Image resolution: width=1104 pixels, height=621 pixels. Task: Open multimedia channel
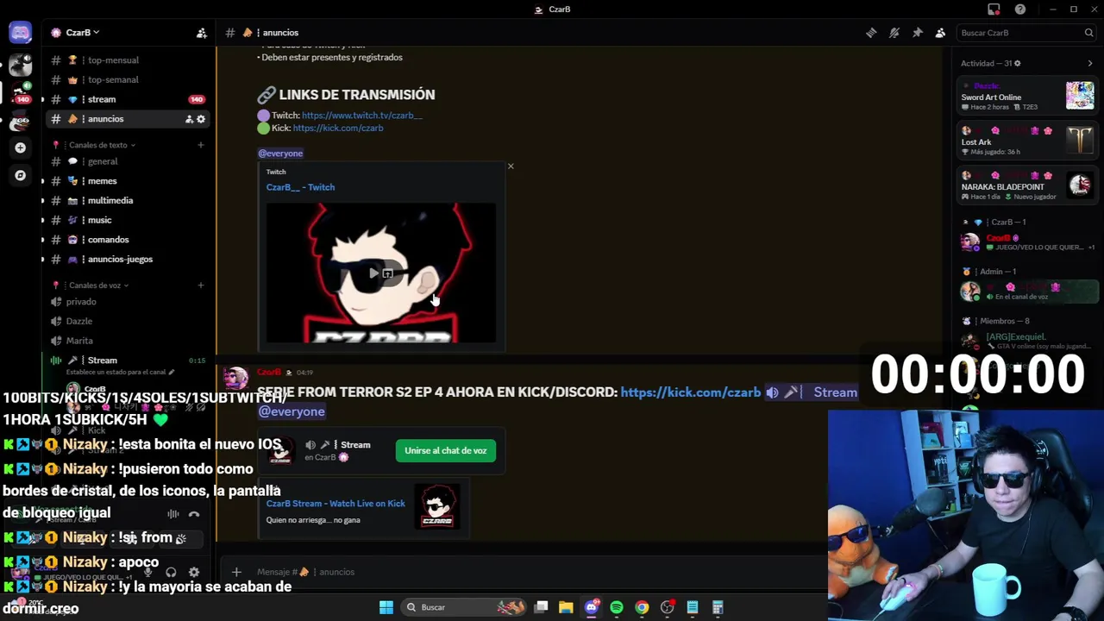tap(128, 200)
